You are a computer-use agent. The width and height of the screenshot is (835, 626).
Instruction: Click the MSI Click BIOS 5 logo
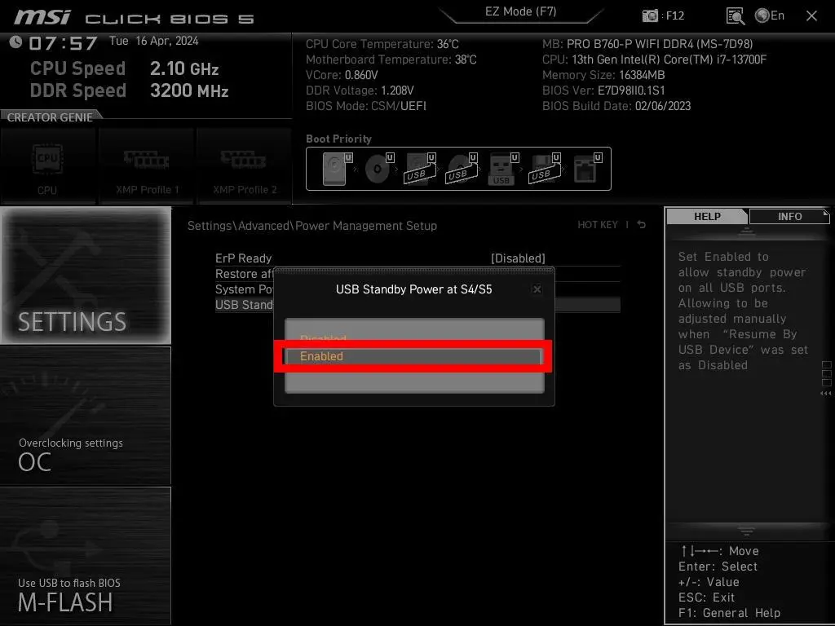coord(135,17)
